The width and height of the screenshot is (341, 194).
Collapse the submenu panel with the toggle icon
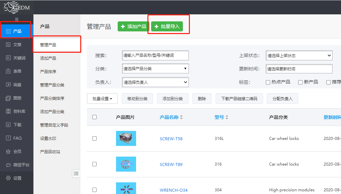point(76,173)
